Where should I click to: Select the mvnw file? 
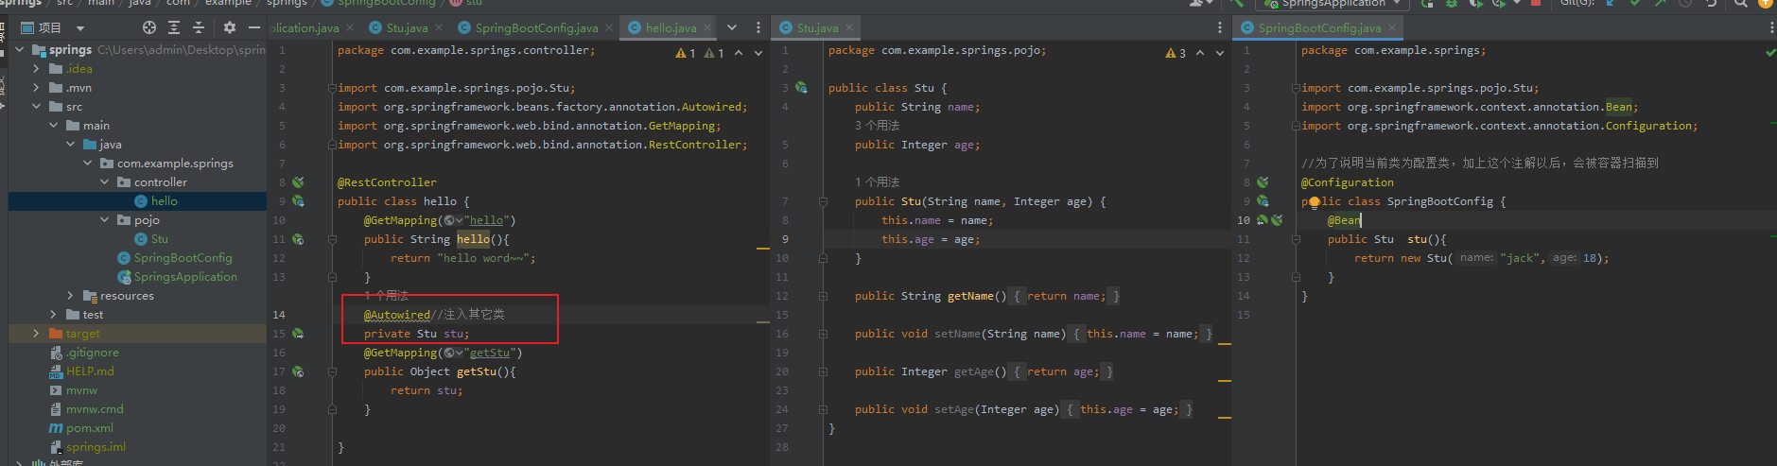click(74, 389)
